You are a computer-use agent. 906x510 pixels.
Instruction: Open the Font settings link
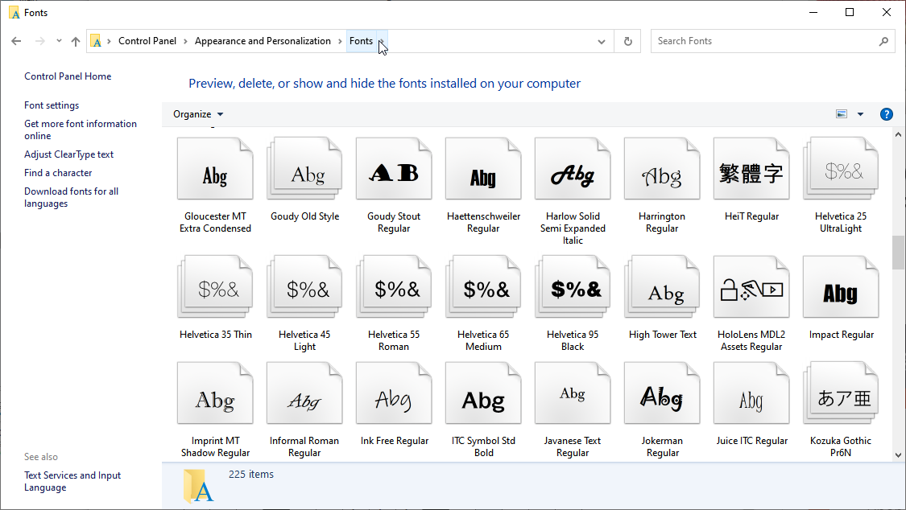(52, 105)
